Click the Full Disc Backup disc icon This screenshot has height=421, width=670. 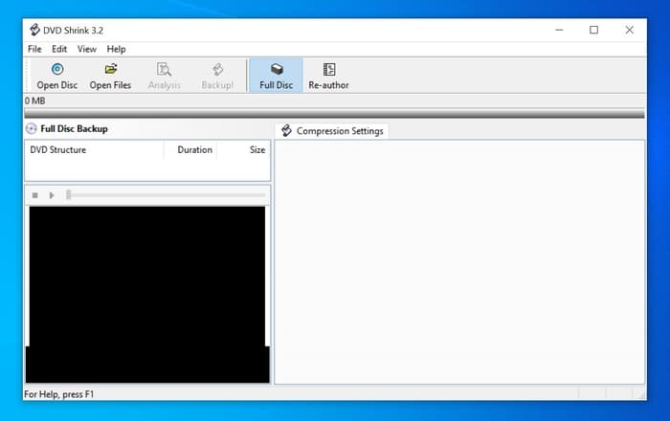32,128
